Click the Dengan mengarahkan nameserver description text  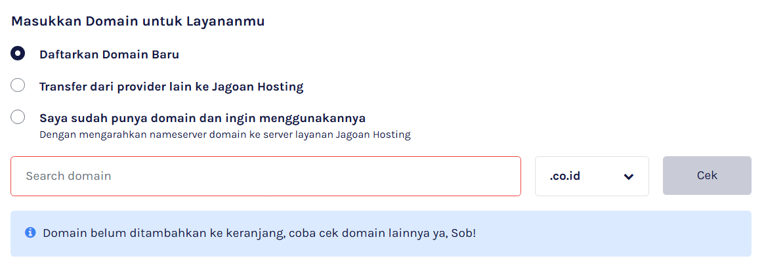click(x=224, y=135)
